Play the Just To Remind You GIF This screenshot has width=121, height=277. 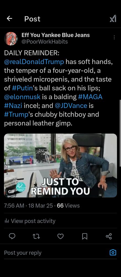tap(61, 166)
